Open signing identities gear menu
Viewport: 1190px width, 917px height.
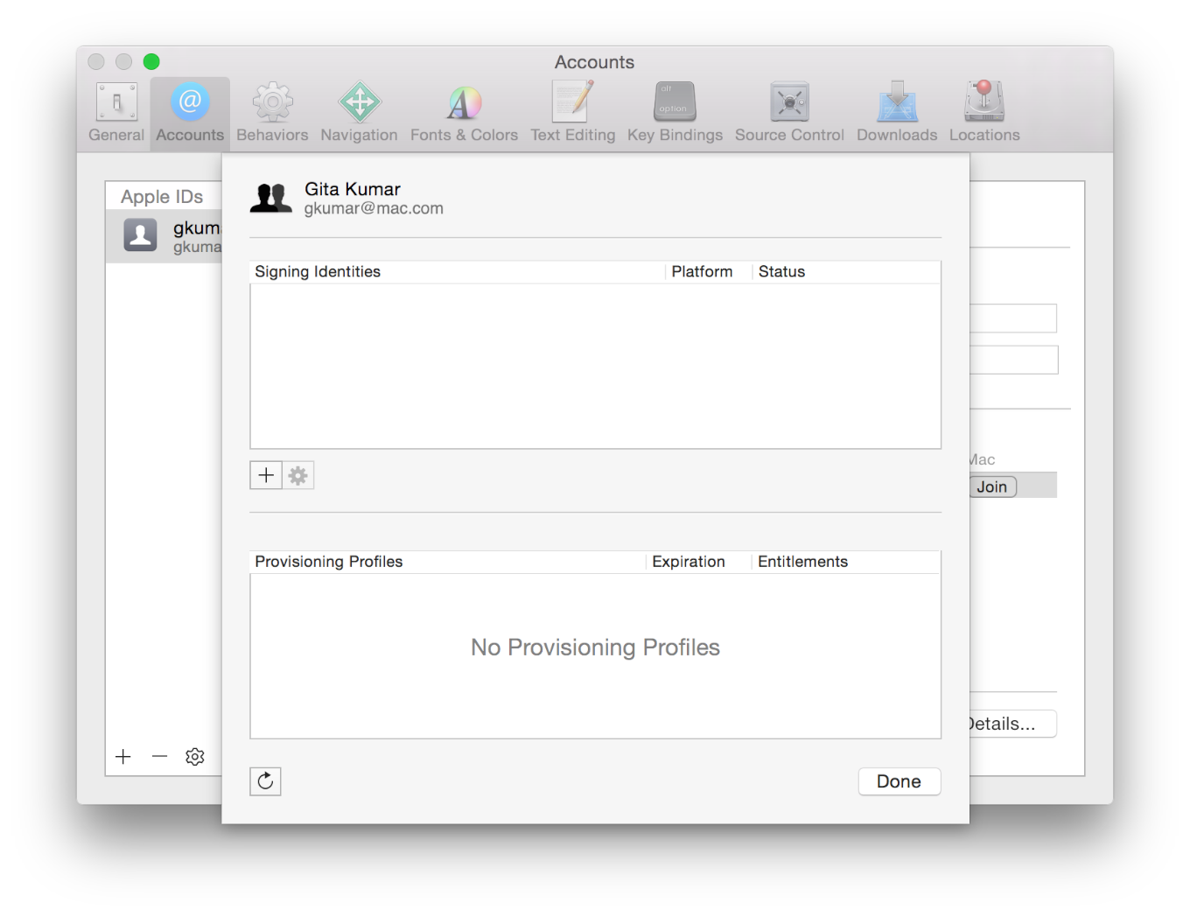(298, 475)
